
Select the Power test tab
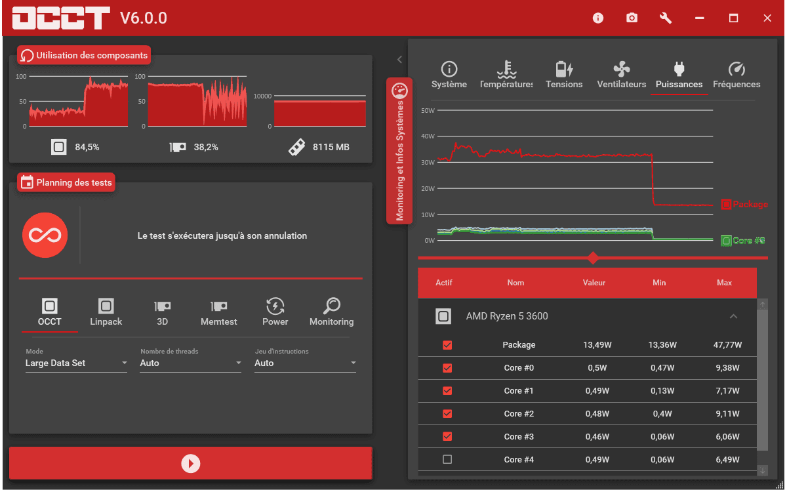pyautogui.click(x=275, y=312)
